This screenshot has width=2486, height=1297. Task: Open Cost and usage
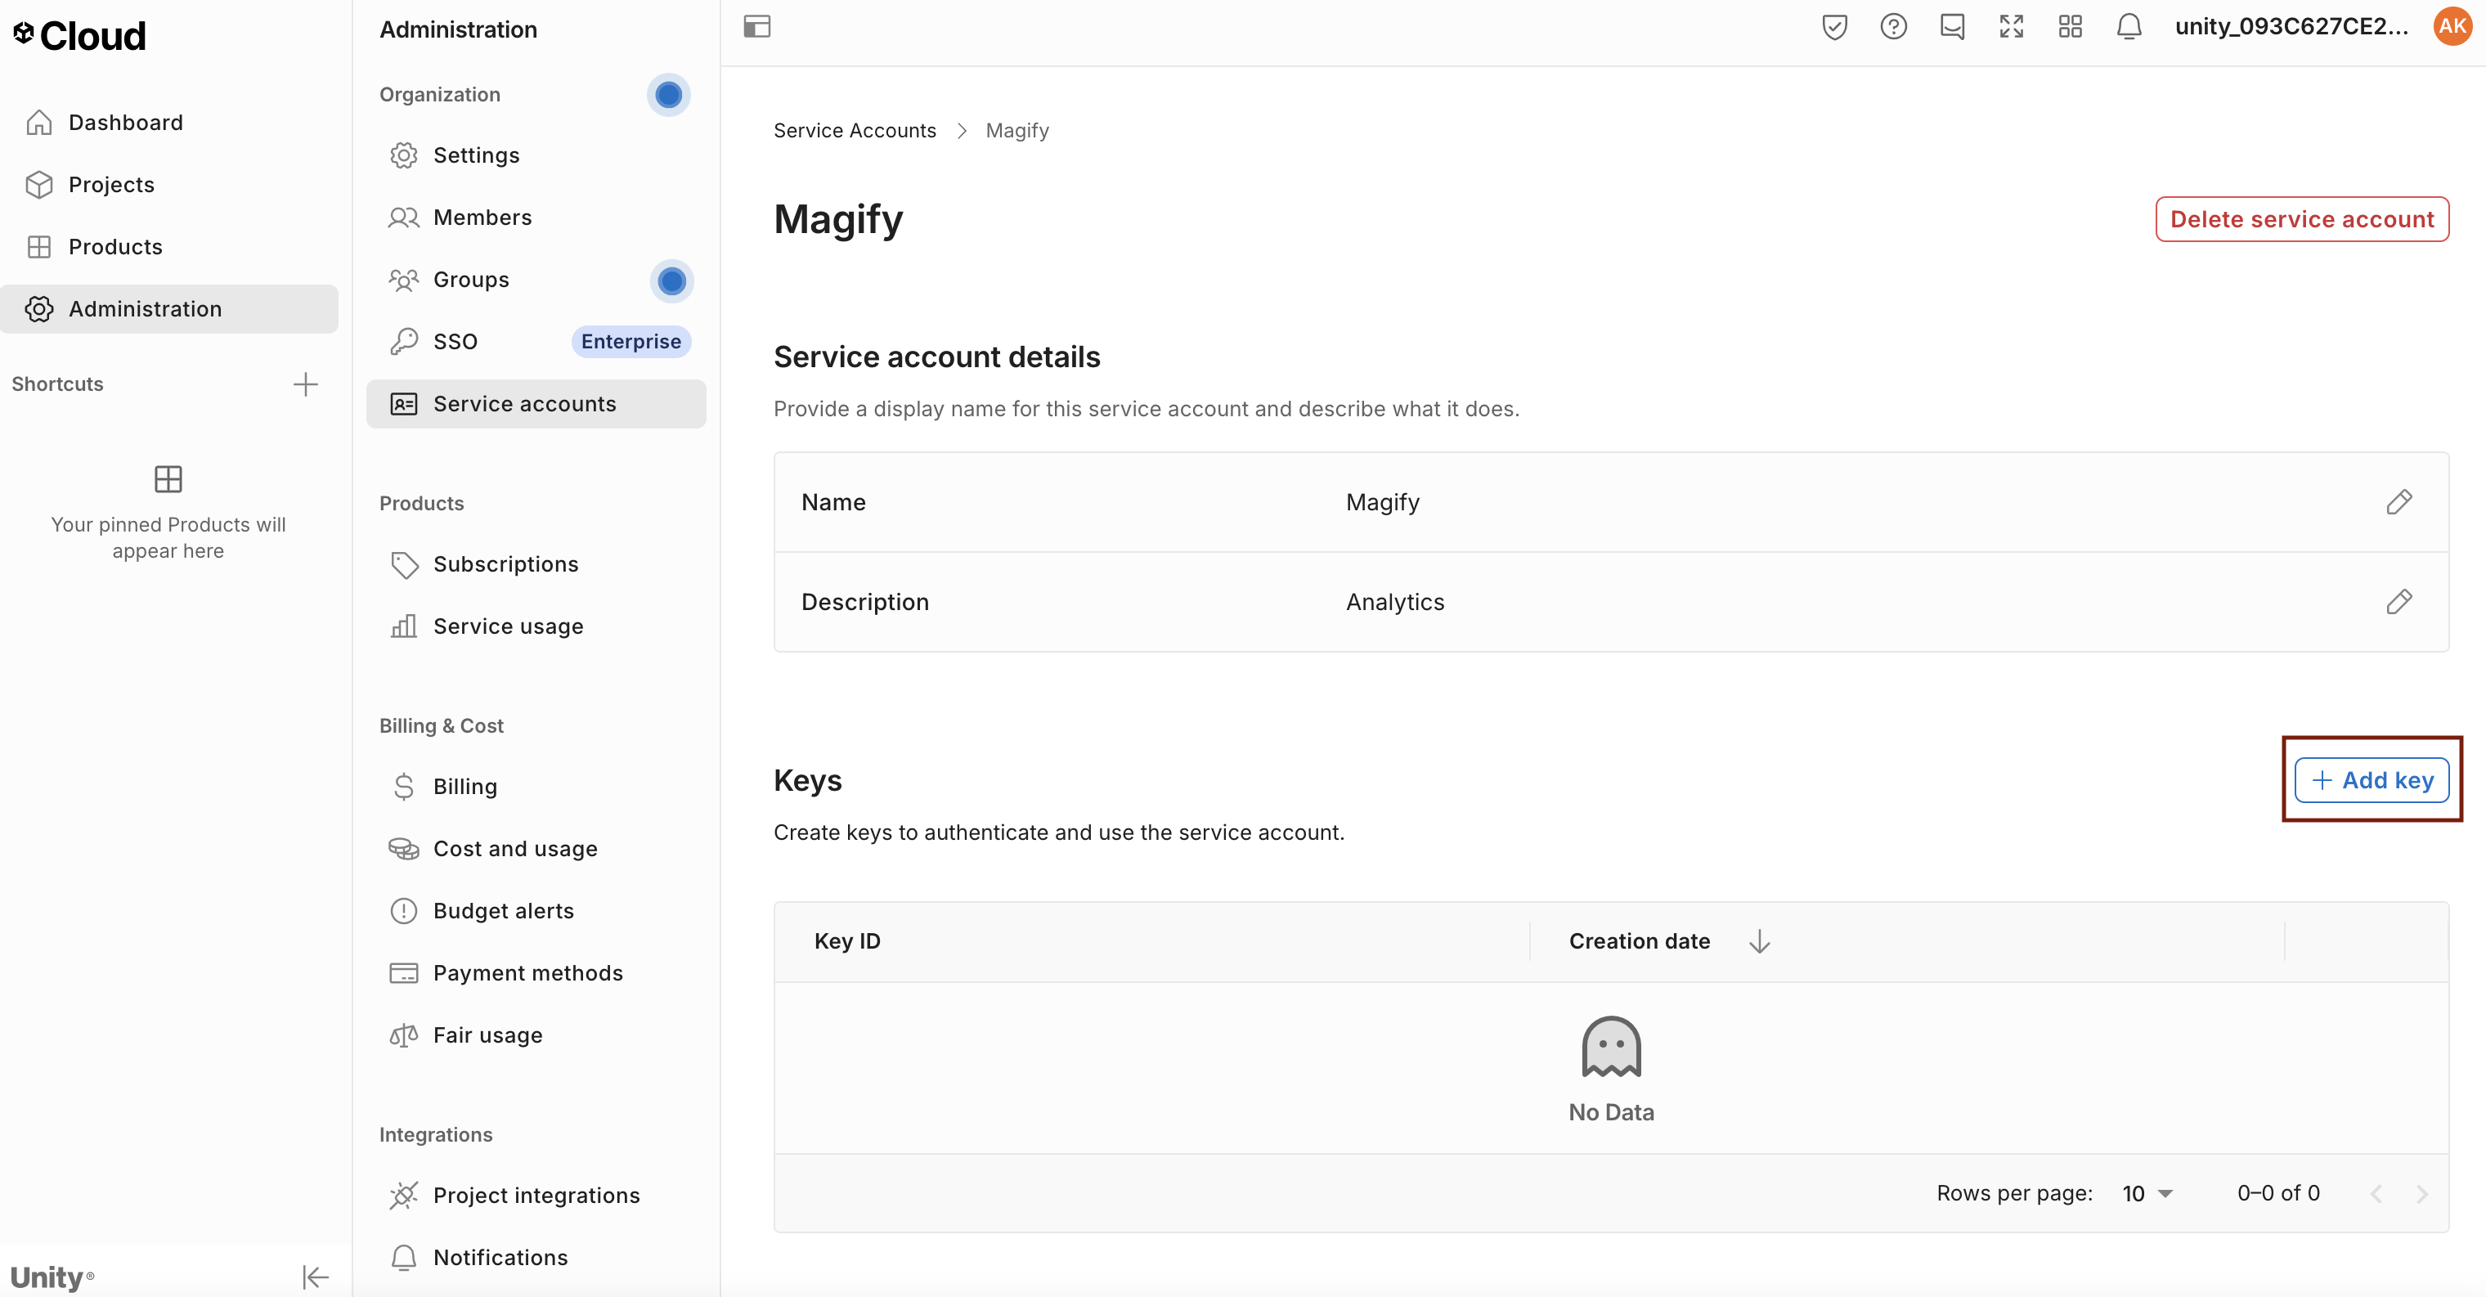(x=536, y=849)
